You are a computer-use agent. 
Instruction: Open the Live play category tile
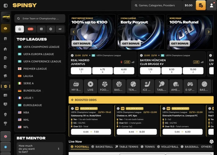tap(91, 86)
